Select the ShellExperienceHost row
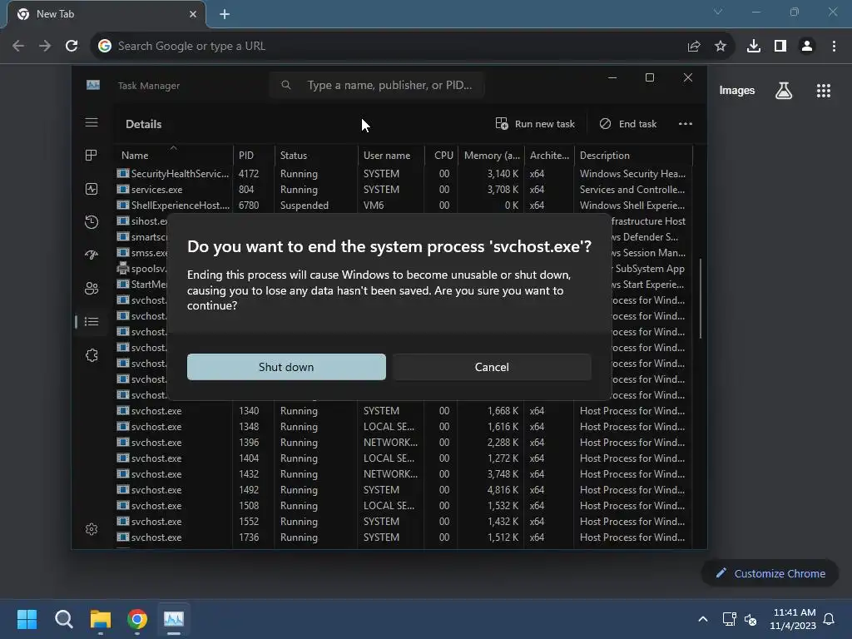The image size is (852, 639). (404, 206)
